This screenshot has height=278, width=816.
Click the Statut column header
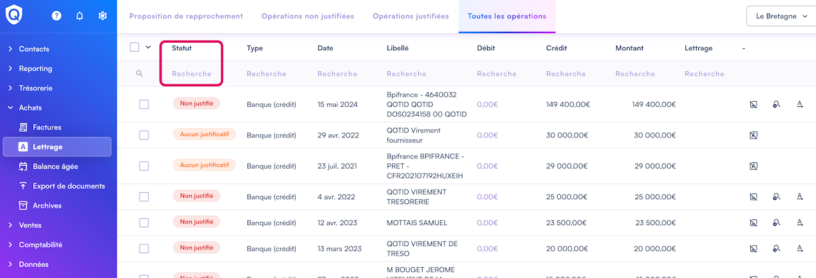(x=182, y=48)
